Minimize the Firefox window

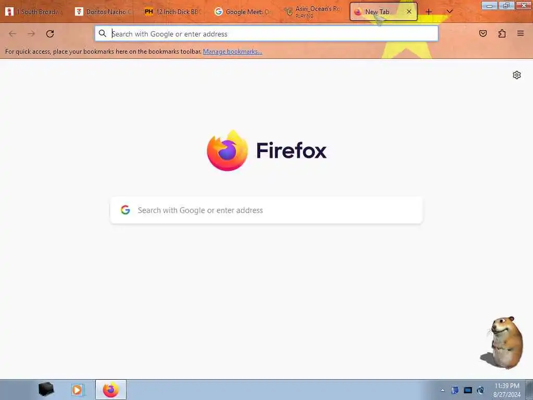coord(489,5)
